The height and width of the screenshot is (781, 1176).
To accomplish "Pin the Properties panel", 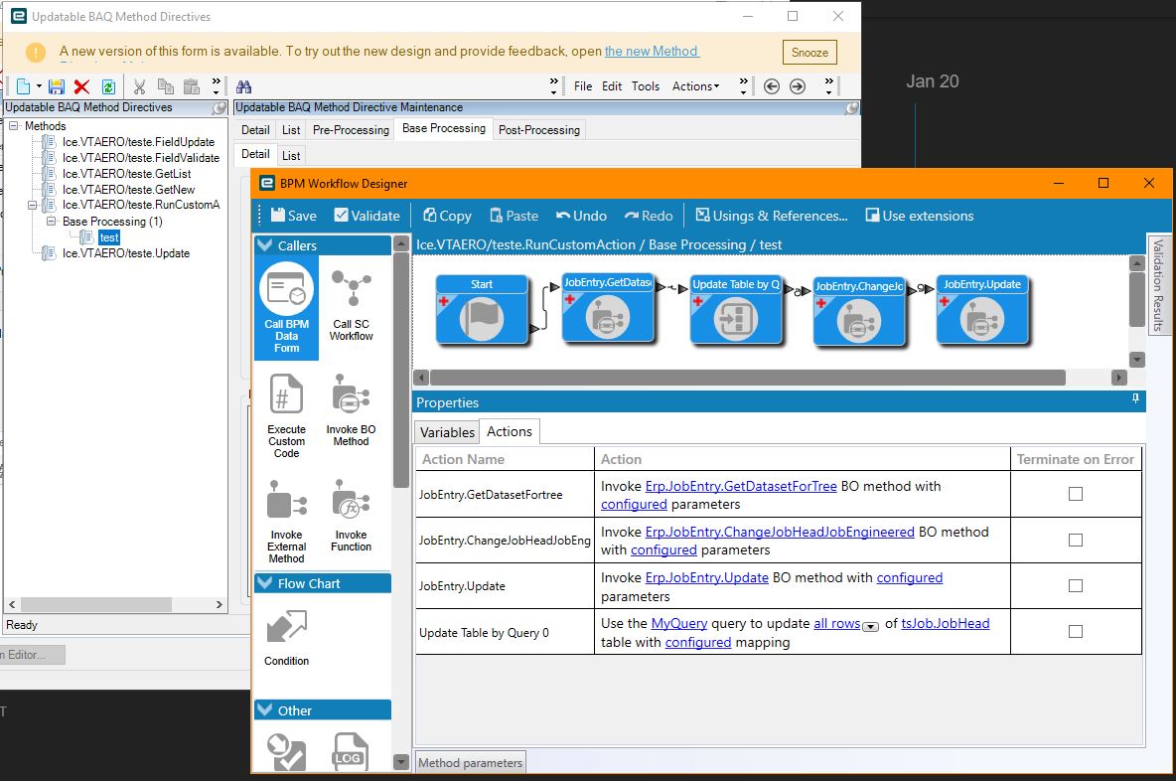I will tap(1135, 399).
